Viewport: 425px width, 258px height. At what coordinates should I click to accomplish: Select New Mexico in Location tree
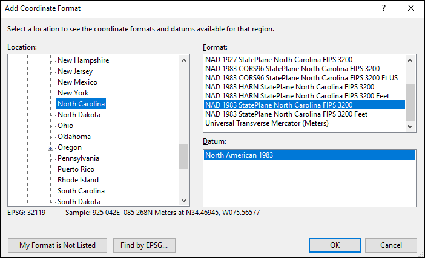pos(77,82)
